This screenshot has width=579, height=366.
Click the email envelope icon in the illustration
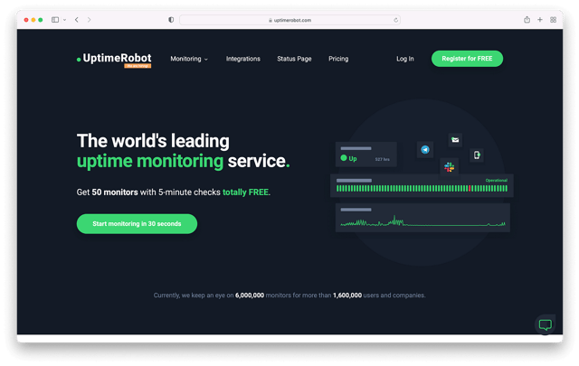[455, 140]
